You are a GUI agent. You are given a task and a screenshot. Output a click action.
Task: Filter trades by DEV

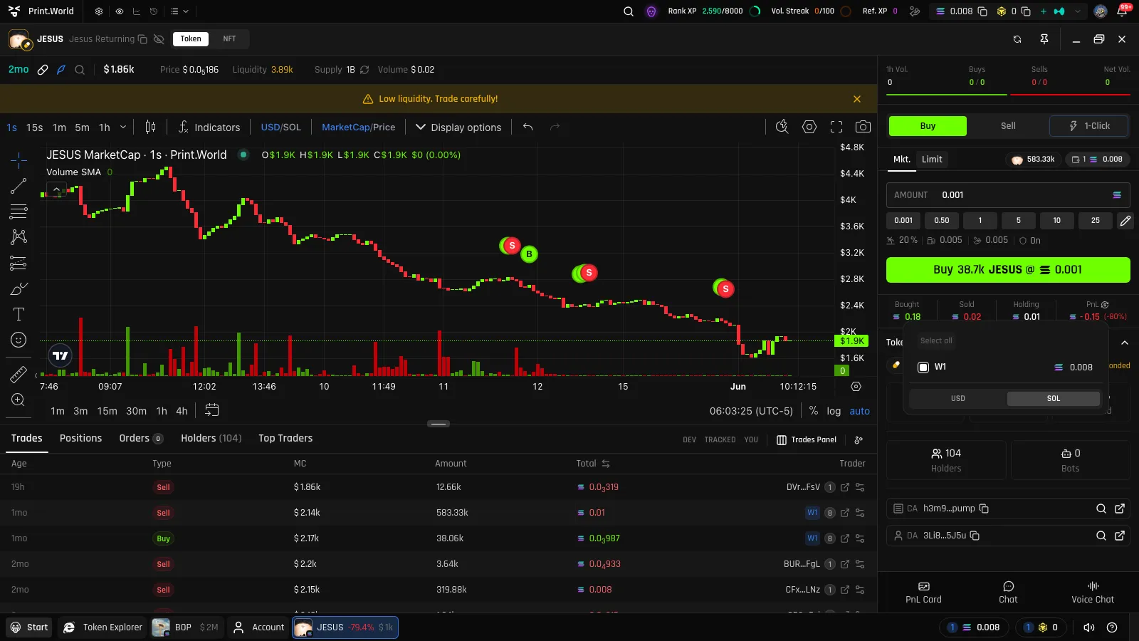tap(689, 440)
